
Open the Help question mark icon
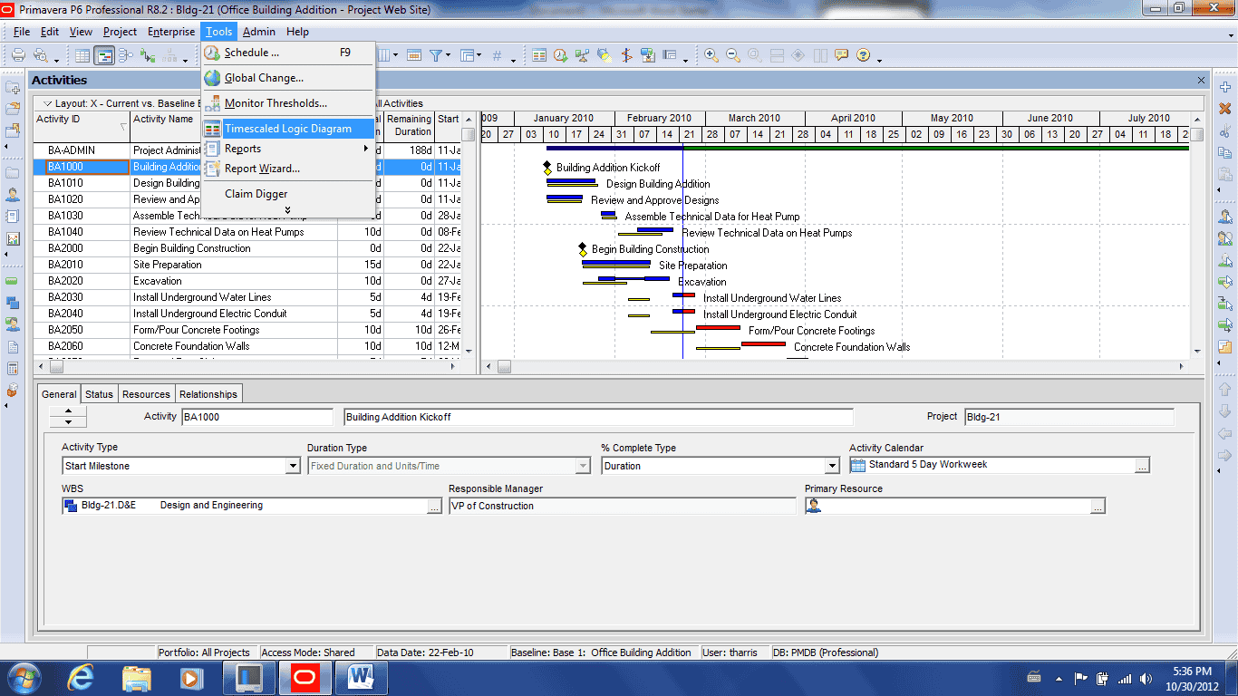tap(863, 55)
